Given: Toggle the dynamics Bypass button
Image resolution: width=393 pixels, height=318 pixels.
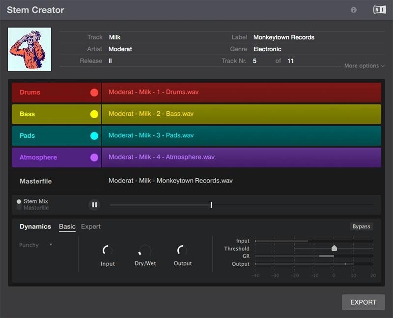Looking at the screenshot, I should [361, 226].
